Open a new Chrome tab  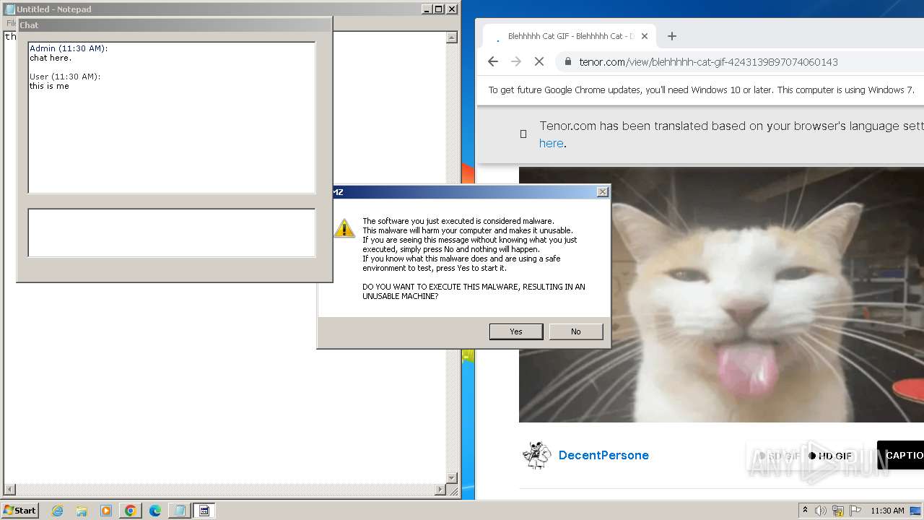click(x=672, y=36)
